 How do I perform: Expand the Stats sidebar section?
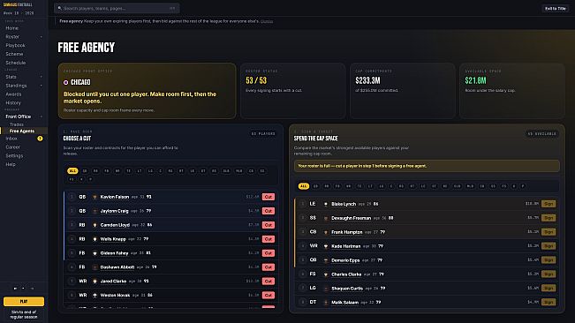[x=41, y=77]
